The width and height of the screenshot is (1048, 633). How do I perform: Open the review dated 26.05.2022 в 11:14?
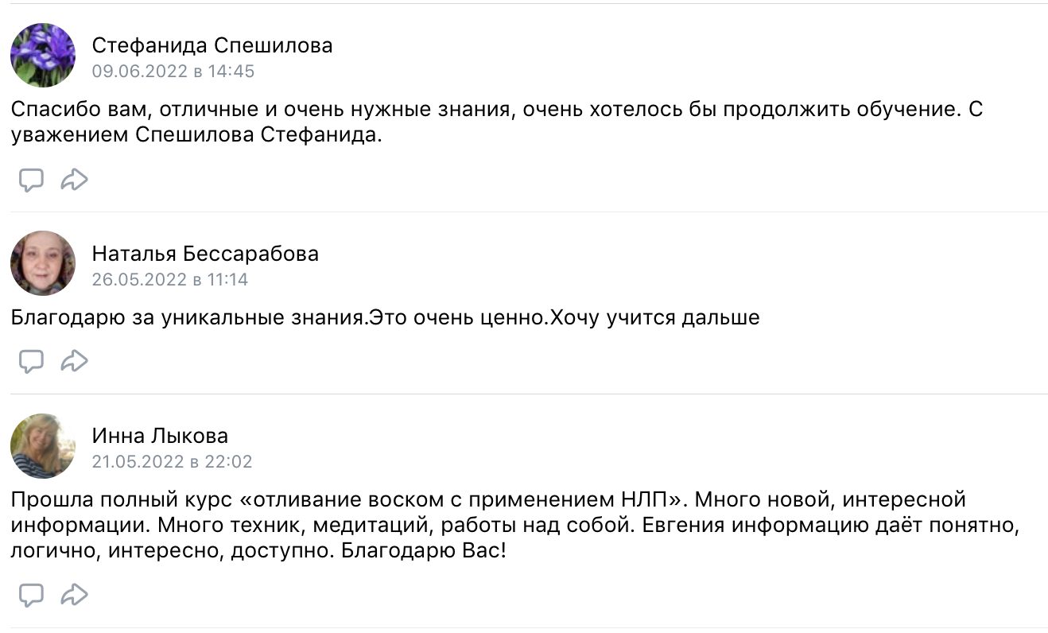click(x=170, y=280)
